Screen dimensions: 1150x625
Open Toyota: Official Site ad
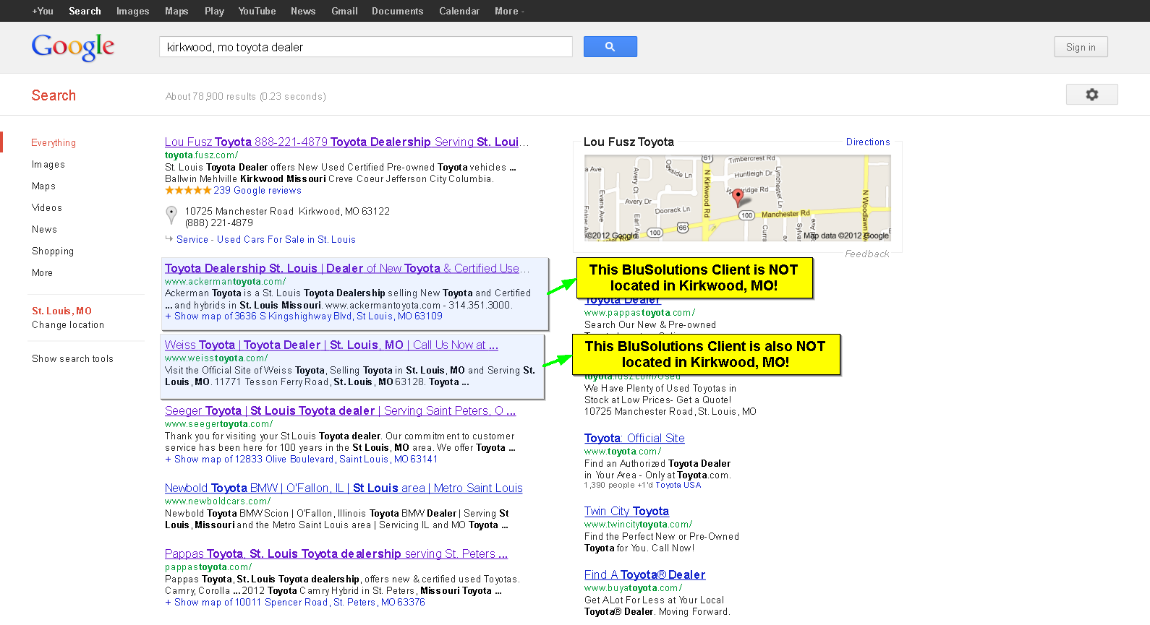coord(634,439)
